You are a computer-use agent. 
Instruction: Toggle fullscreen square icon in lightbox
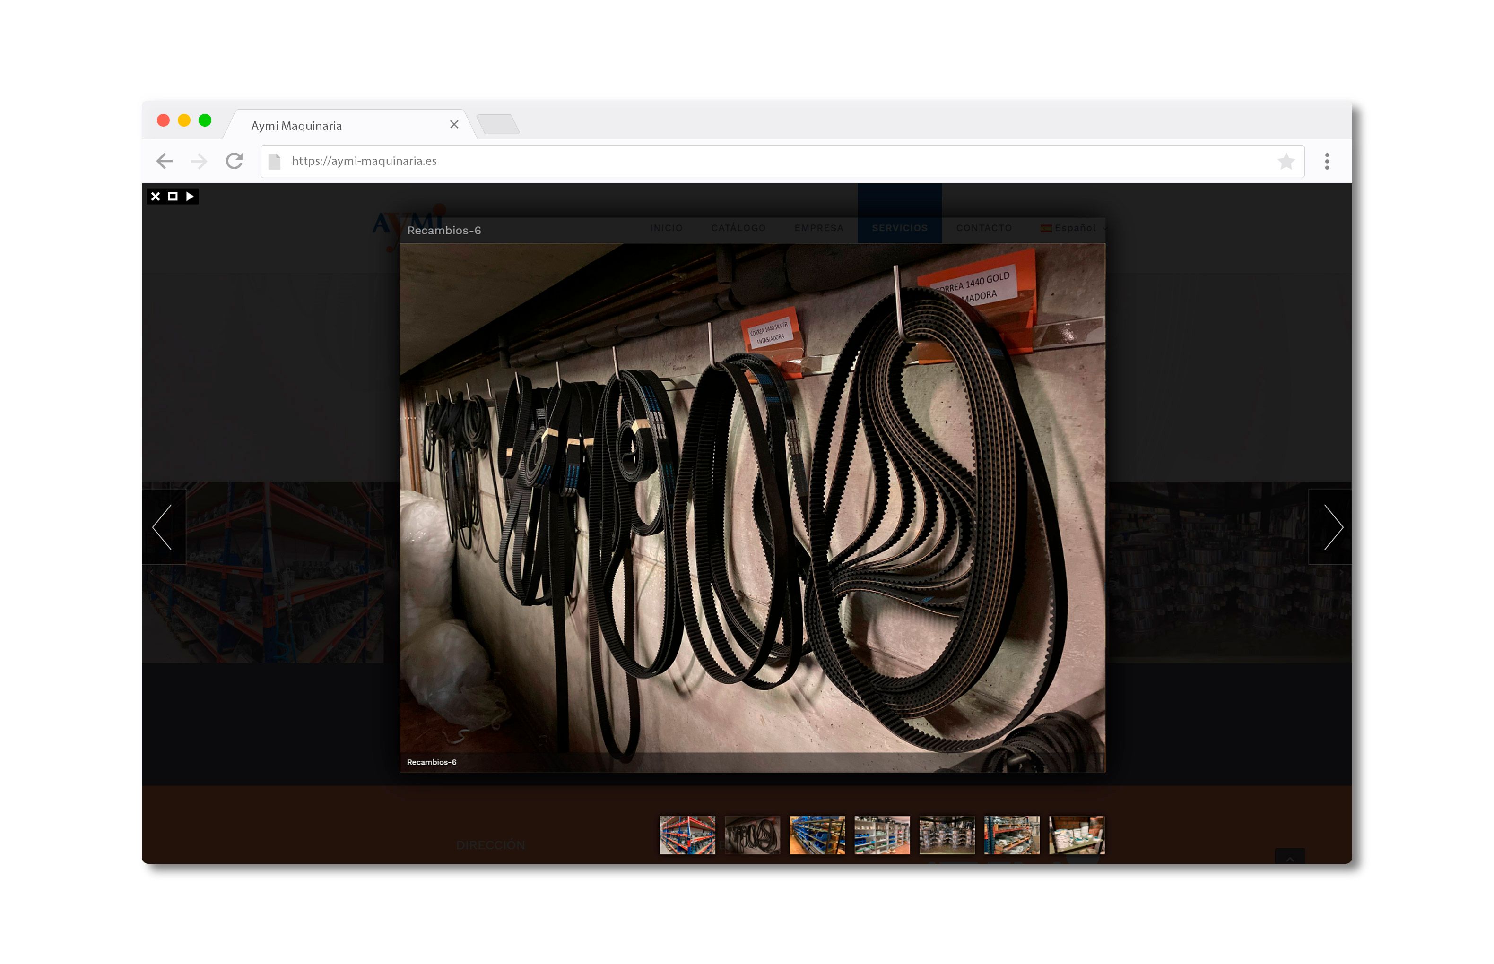pyautogui.click(x=173, y=197)
